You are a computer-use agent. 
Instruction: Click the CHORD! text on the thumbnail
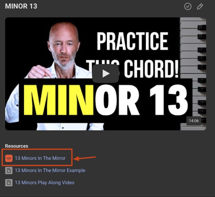[151, 69]
